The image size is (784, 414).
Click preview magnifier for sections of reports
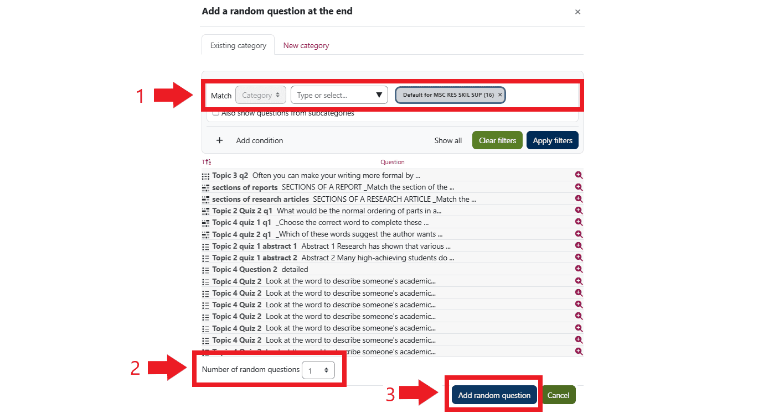pyautogui.click(x=579, y=187)
